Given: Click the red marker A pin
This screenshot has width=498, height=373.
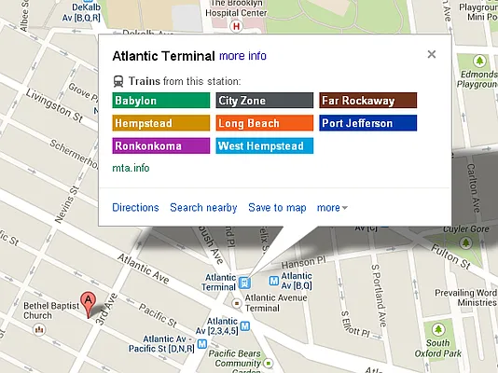Looking at the screenshot, I should [88, 304].
